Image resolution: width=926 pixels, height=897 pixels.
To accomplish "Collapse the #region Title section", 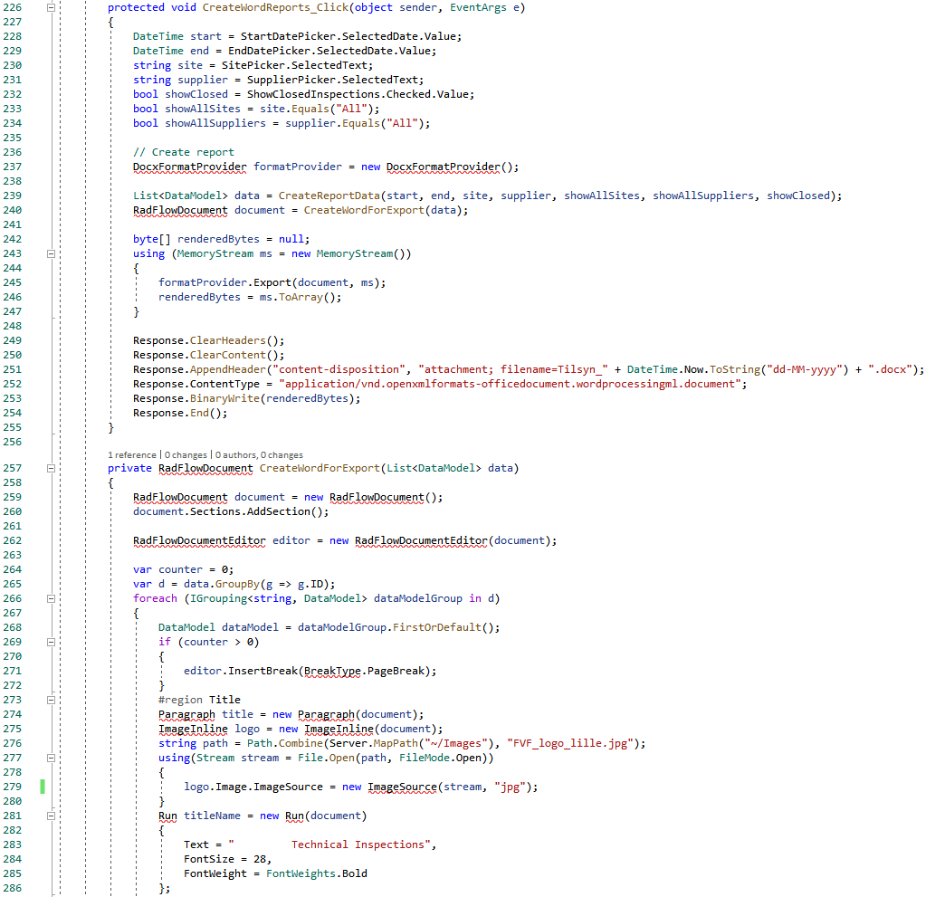I will (x=51, y=700).
